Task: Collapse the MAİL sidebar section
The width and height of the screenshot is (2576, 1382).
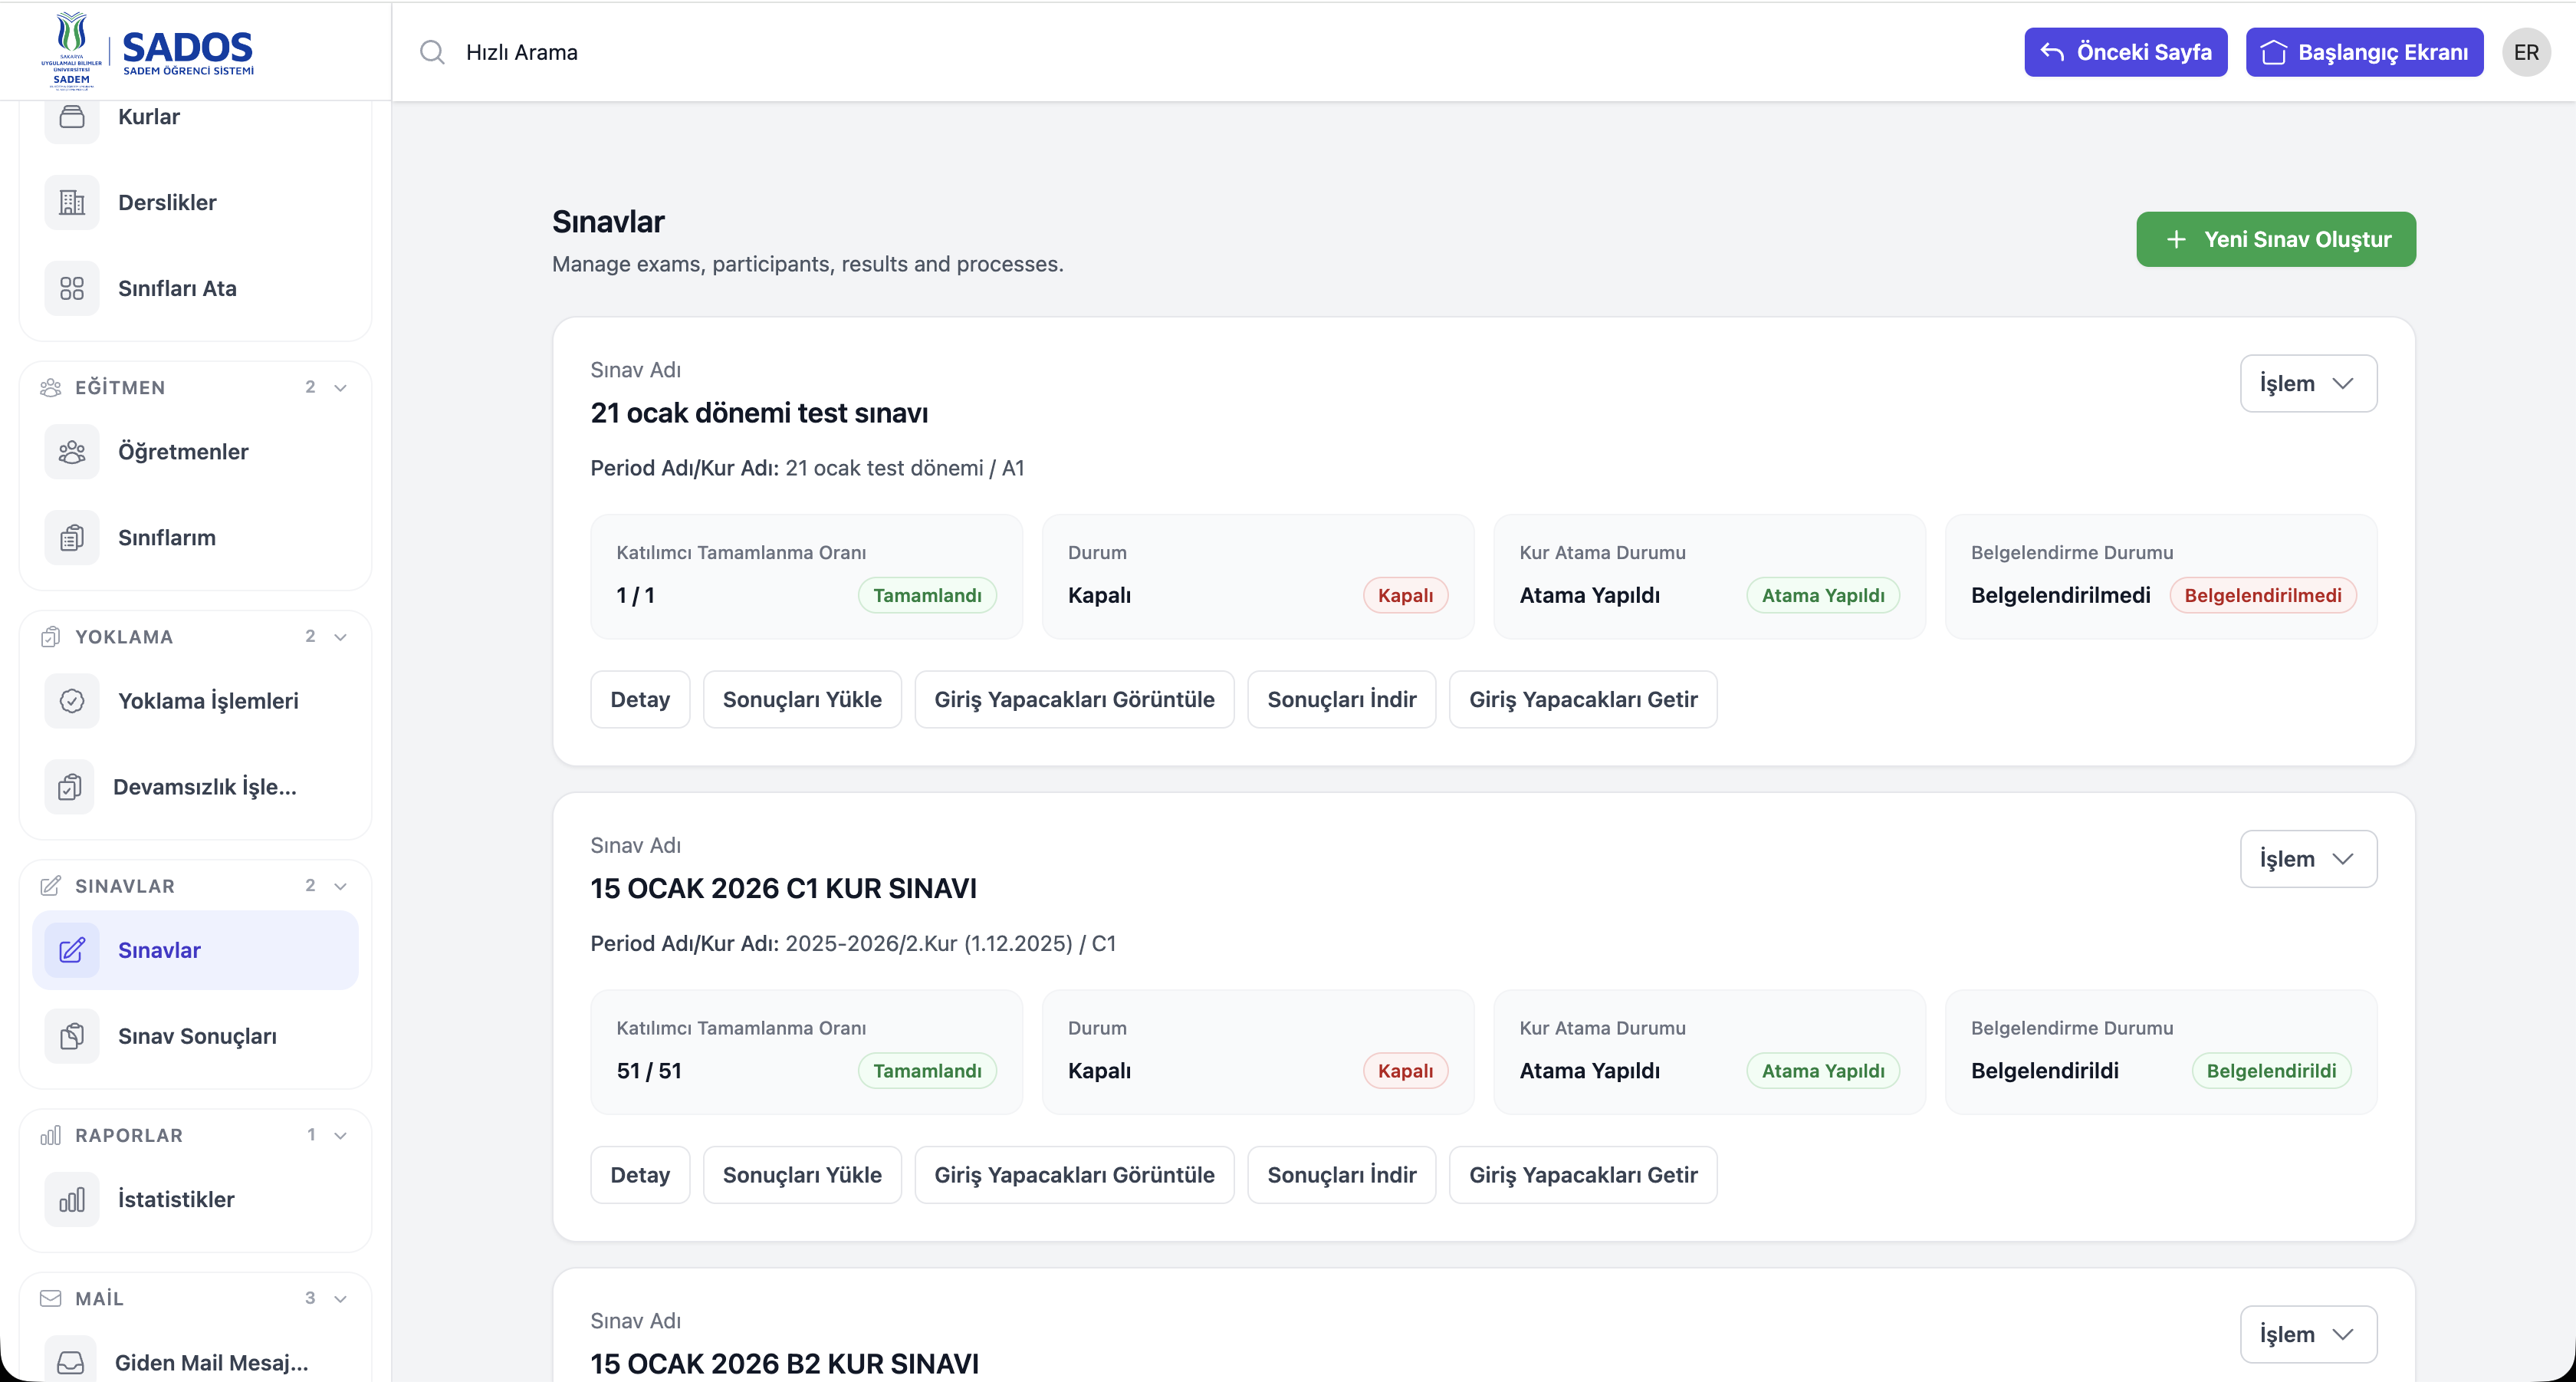Action: coord(340,1299)
